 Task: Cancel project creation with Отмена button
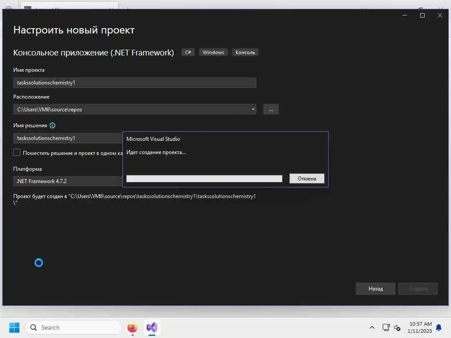coord(307,179)
